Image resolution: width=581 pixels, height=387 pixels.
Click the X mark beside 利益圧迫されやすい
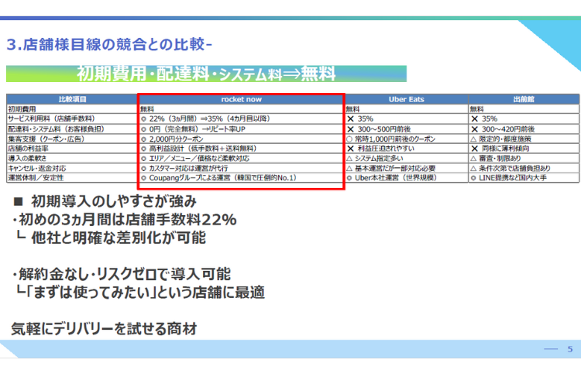(x=350, y=148)
